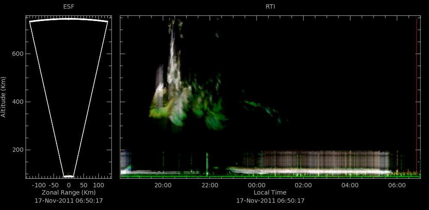
Task: Click the -100 zonal range tick label
Action: click(39, 185)
